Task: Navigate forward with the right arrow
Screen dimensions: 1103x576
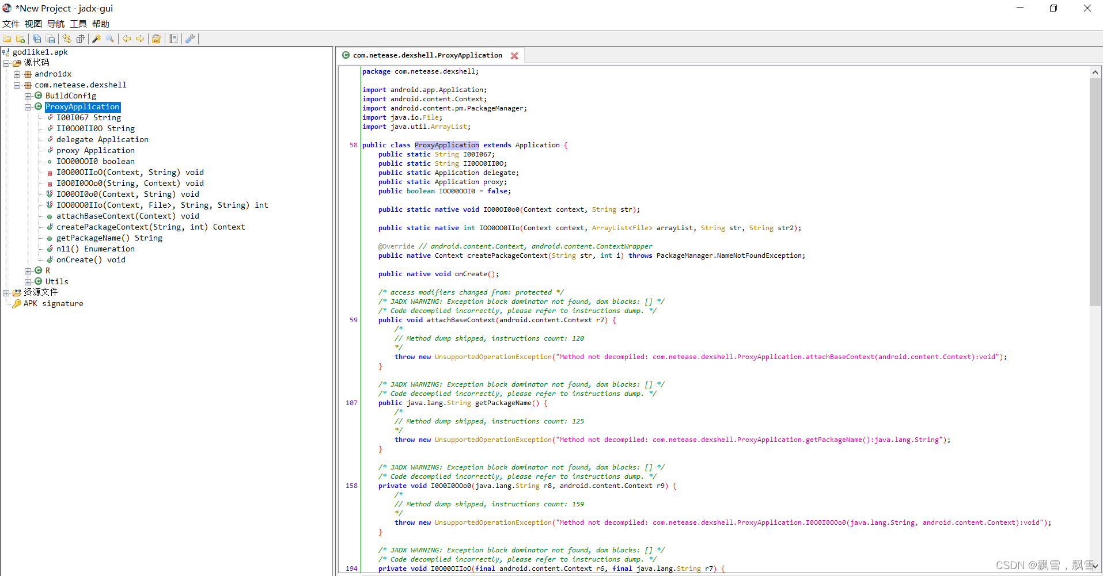Action: [140, 39]
